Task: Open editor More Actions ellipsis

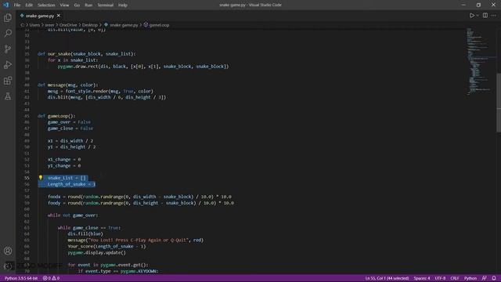Action: click(x=494, y=16)
